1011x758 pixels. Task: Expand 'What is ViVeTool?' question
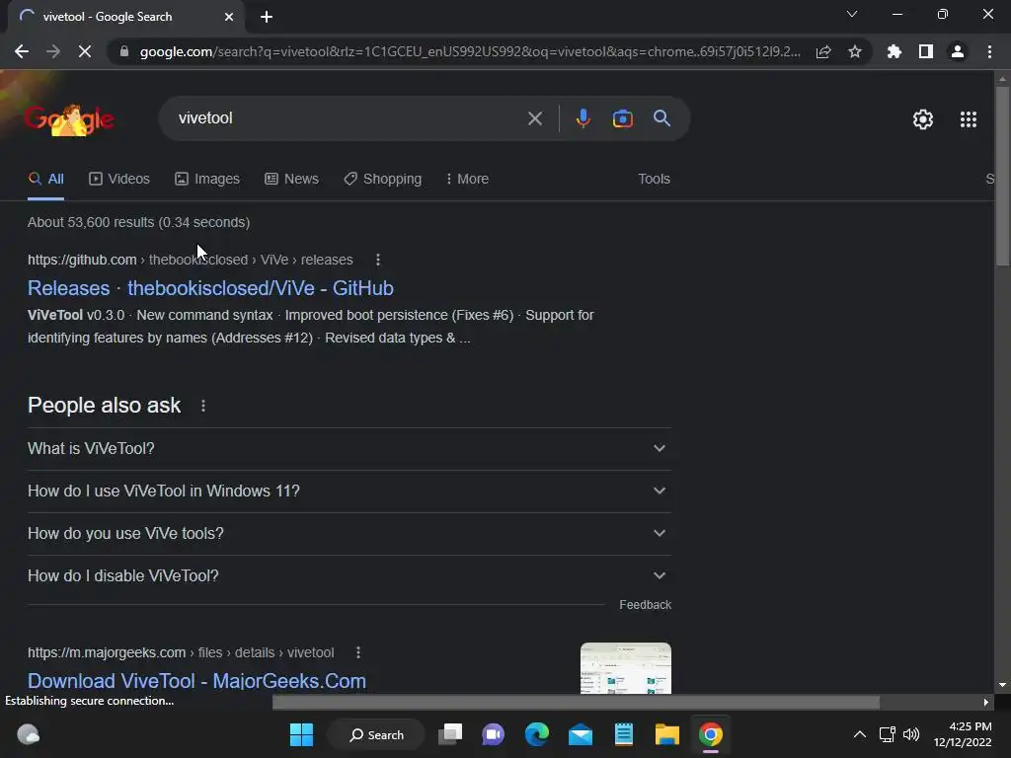[x=349, y=449]
